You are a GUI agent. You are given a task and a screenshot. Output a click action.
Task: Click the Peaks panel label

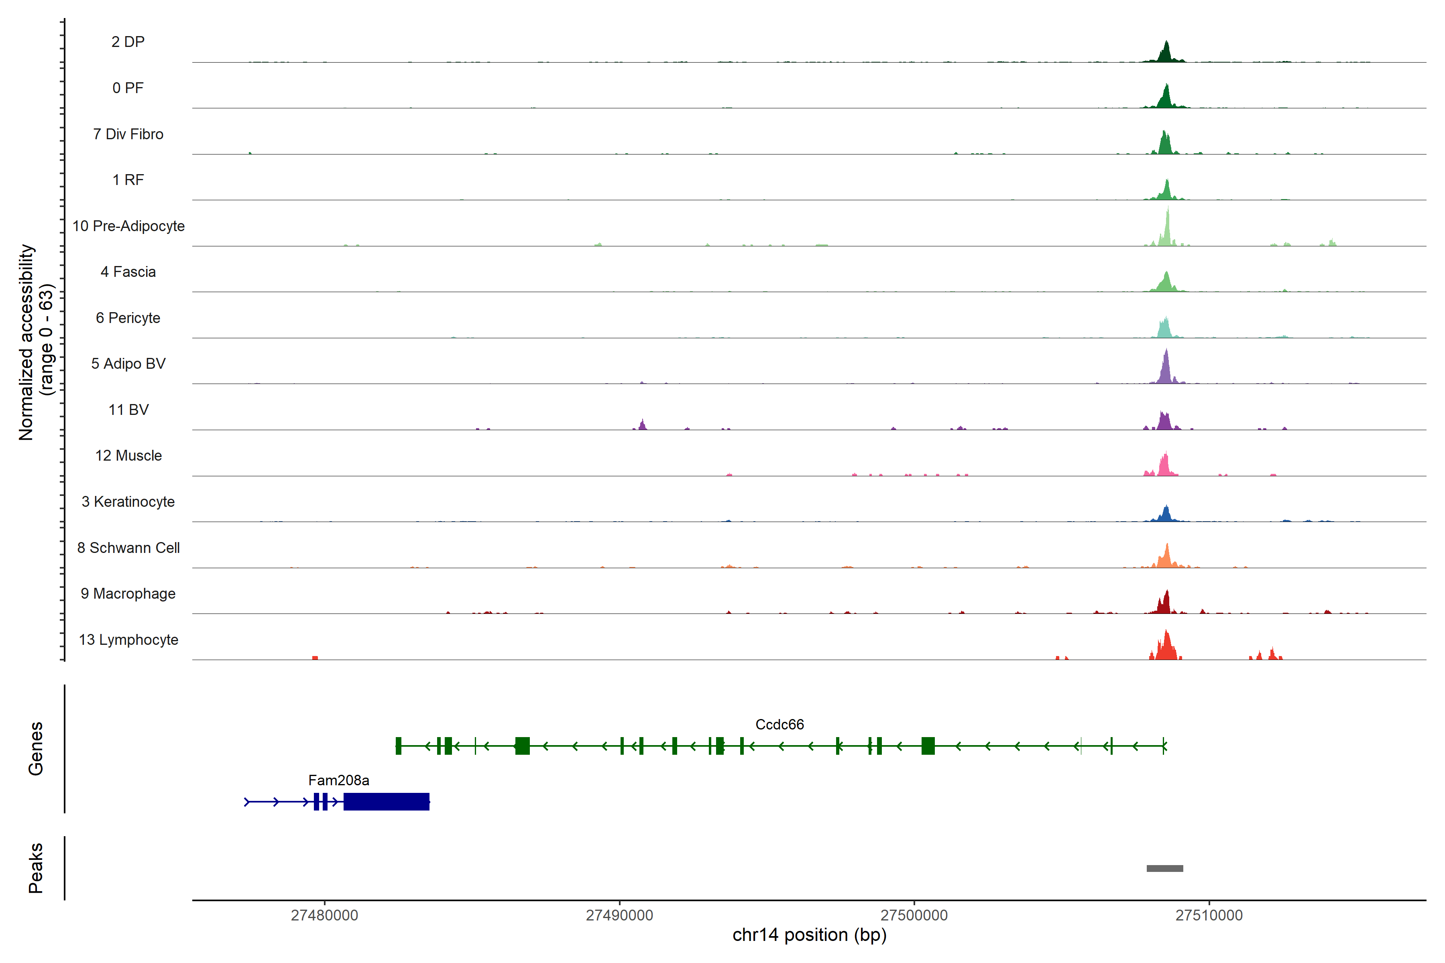(36, 867)
